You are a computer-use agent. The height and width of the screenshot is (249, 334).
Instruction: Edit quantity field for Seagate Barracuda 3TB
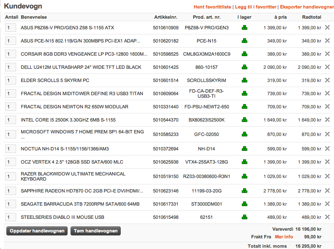coord(11,204)
